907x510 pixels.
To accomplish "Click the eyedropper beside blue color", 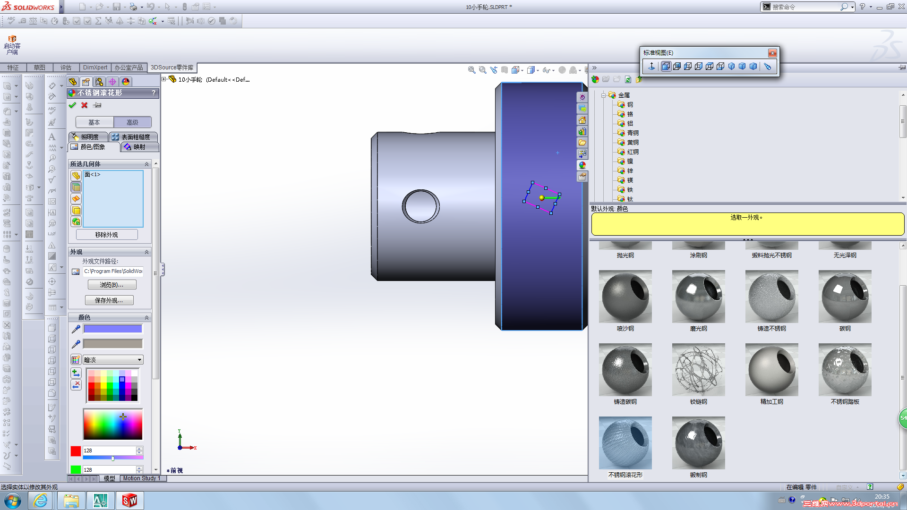I will pos(76,329).
